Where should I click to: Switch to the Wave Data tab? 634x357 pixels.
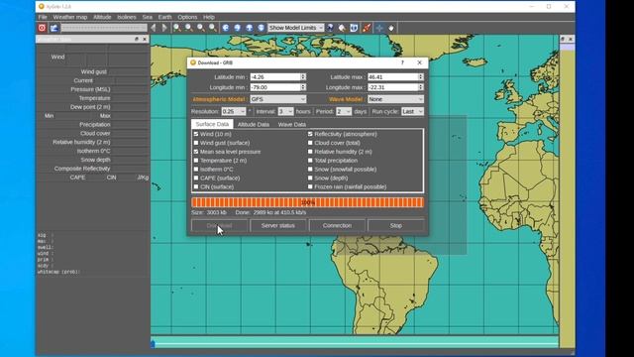(x=291, y=124)
